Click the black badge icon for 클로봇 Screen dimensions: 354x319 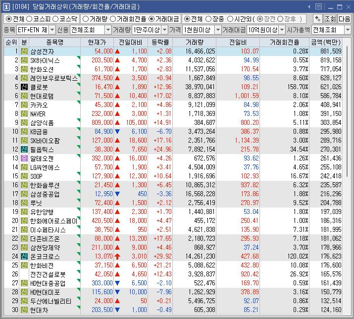[24, 87]
